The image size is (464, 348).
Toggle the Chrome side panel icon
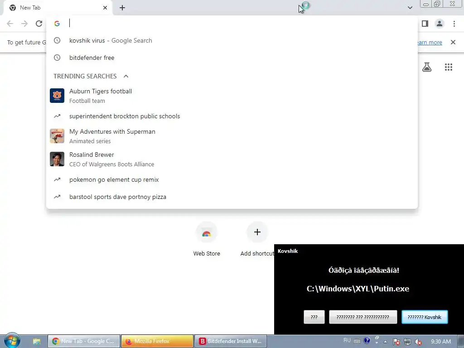pyautogui.click(x=425, y=24)
